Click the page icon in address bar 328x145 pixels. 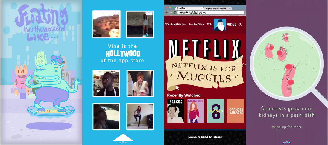[x=178, y=13]
